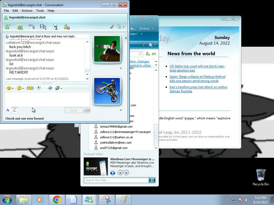Select contact yoshicollabvm@msn.com
This screenshot has width=274, height=205.
pyautogui.click(x=116, y=143)
